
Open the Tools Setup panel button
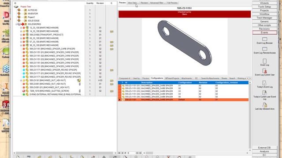(x=264, y=7)
